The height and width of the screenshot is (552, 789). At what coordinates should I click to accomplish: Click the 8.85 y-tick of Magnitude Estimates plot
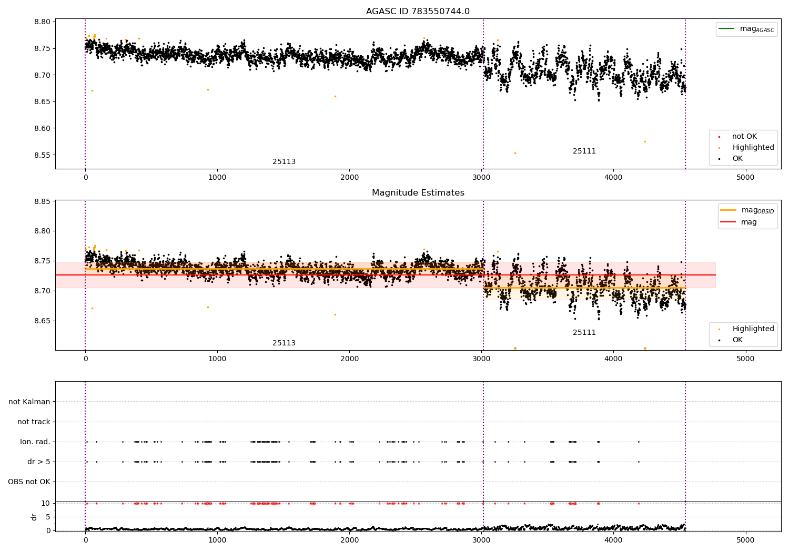pyautogui.click(x=43, y=201)
